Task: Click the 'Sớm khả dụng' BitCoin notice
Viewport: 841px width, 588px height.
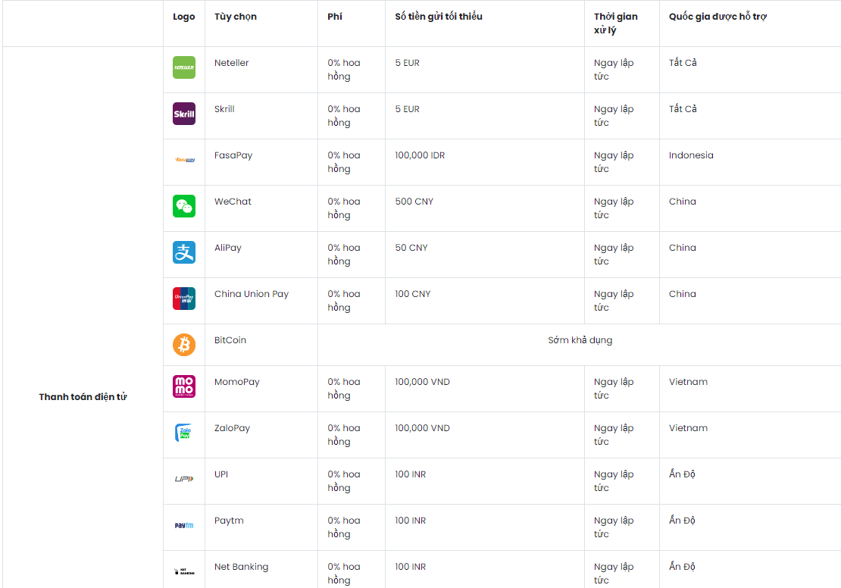Action: 580,340
